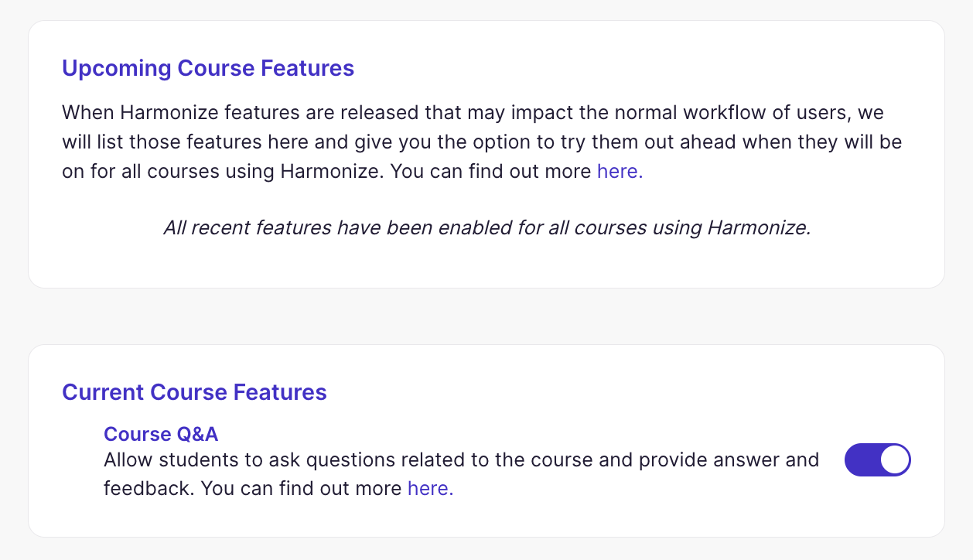Click the italic "All recent features" notice
Screen dimensions: 973x560
[x=486, y=228]
